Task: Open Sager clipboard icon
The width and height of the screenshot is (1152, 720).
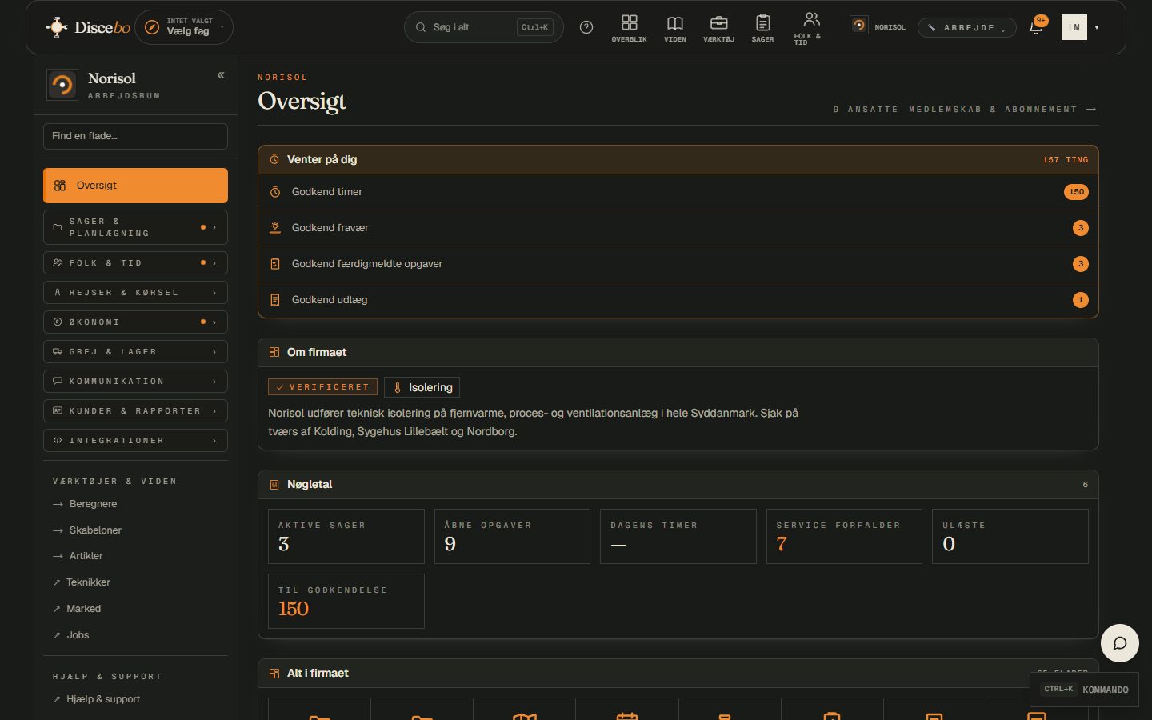Action: tap(763, 28)
